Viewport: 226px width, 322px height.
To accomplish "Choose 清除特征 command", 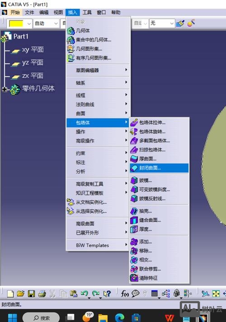I will pos(159,278).
